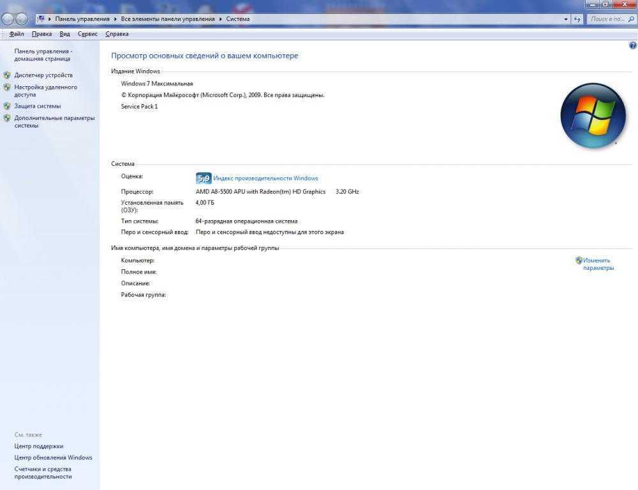Click the refresh button beside address bar
The width and height of the screenshot is (638, 490).
coord(577,19)
